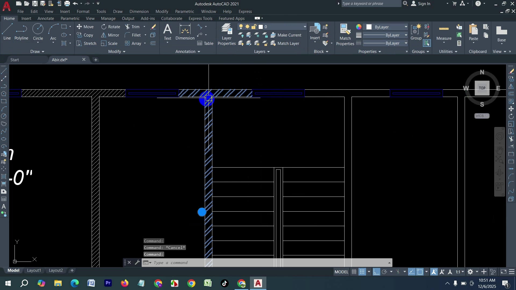Toggle MODEL space button
The height and width of the screenshot is (290, 516).
(x=341, y=272)
